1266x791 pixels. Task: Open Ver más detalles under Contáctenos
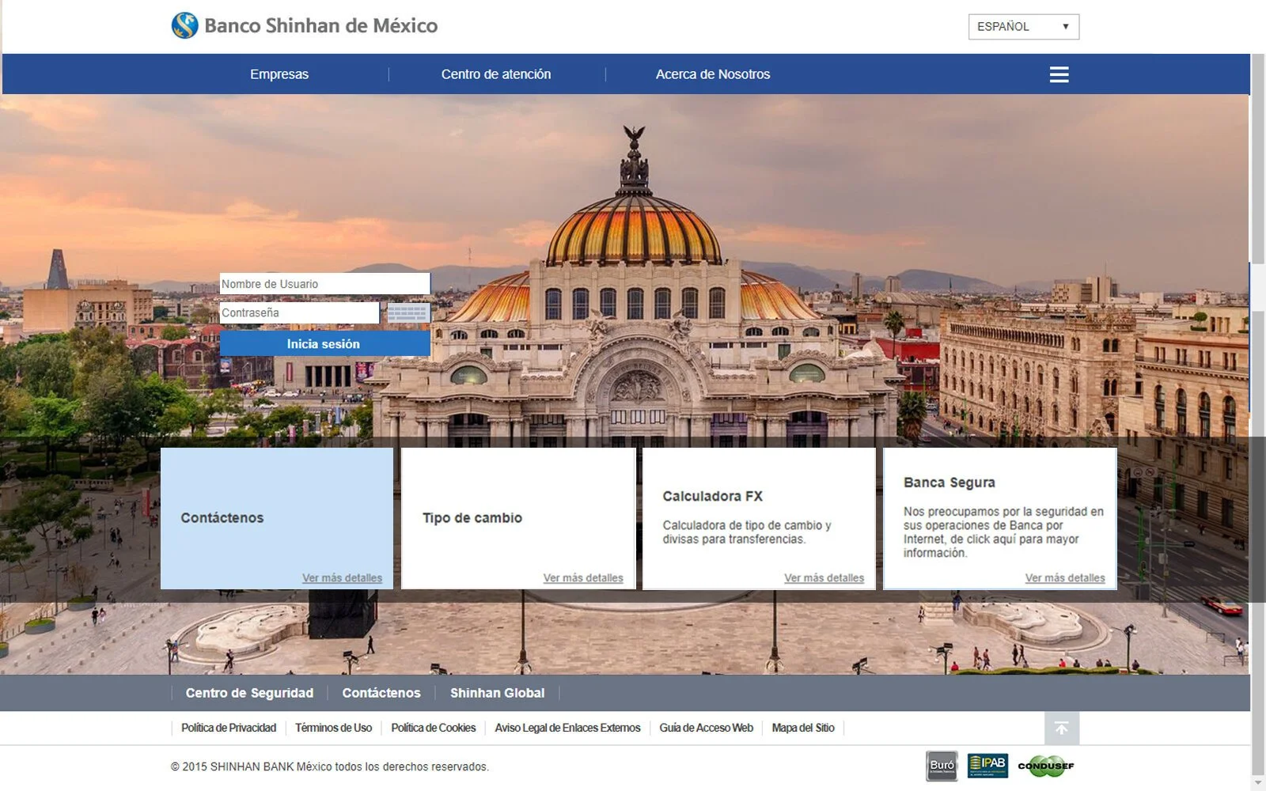pos(342,578)
